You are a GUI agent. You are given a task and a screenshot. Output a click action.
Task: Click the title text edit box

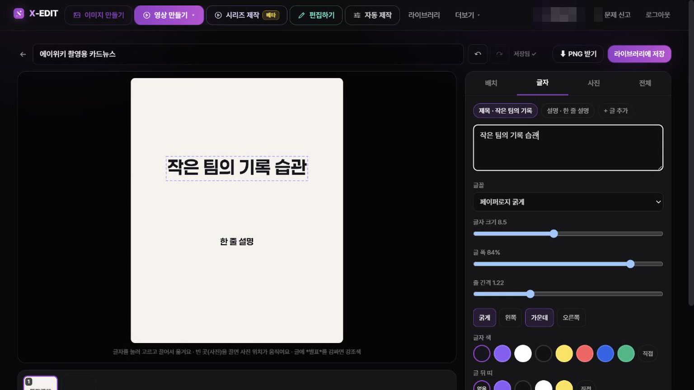(568, 148)
